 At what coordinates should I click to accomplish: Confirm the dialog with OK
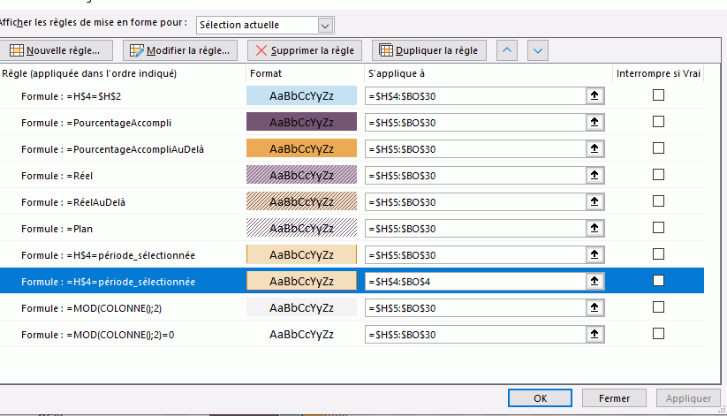(541, 398)
